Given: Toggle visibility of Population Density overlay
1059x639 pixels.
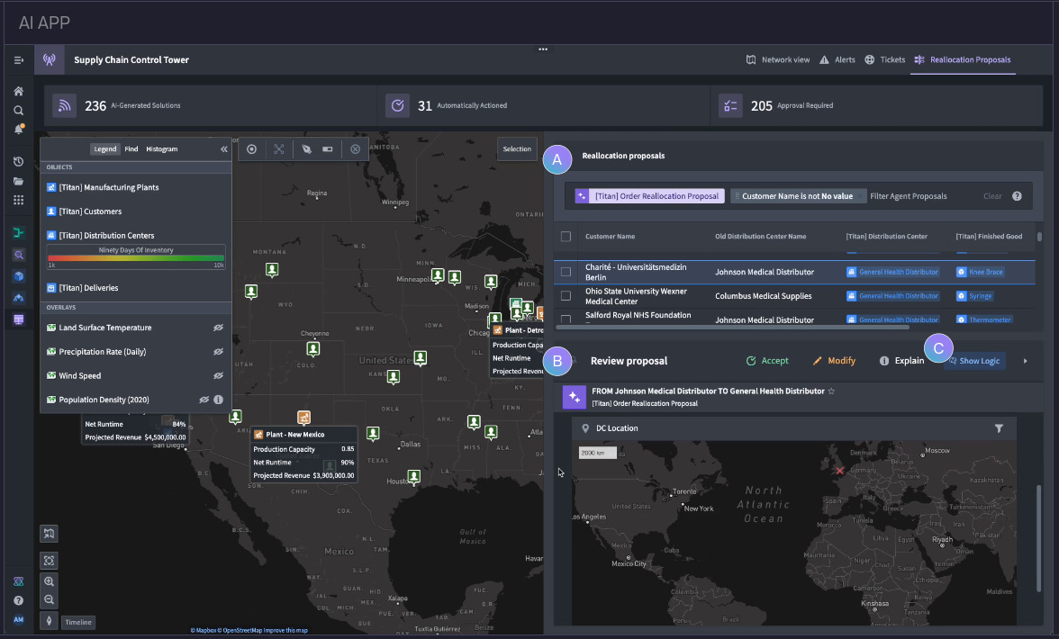Looking at the screenshot, I should [204, 400].
